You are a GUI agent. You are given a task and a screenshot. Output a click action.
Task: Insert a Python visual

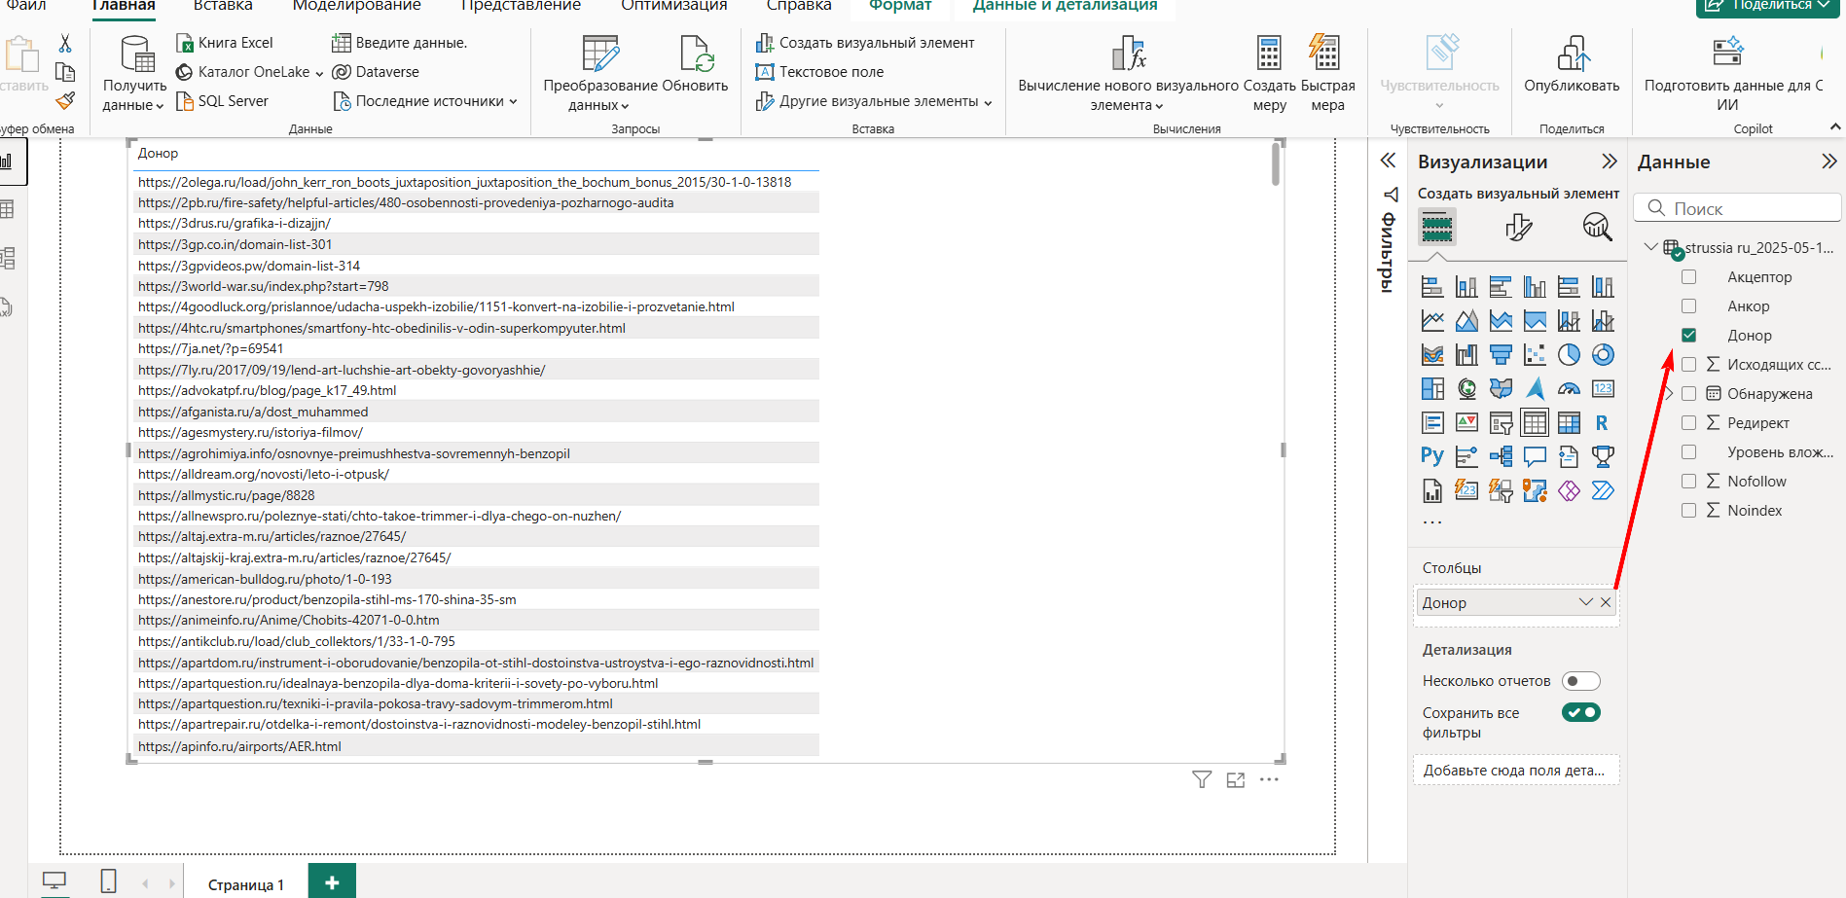coord(1432,456)
